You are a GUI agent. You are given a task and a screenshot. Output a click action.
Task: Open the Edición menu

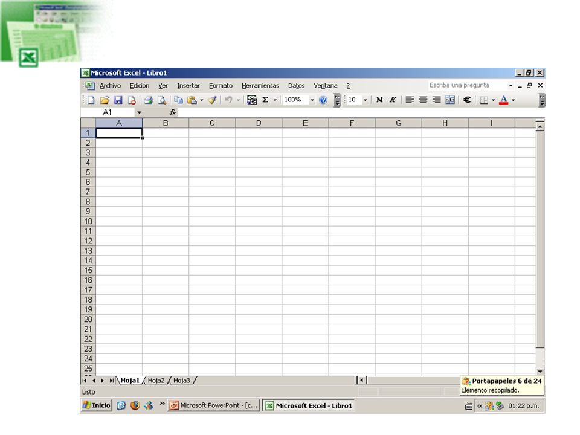[140, 86]
